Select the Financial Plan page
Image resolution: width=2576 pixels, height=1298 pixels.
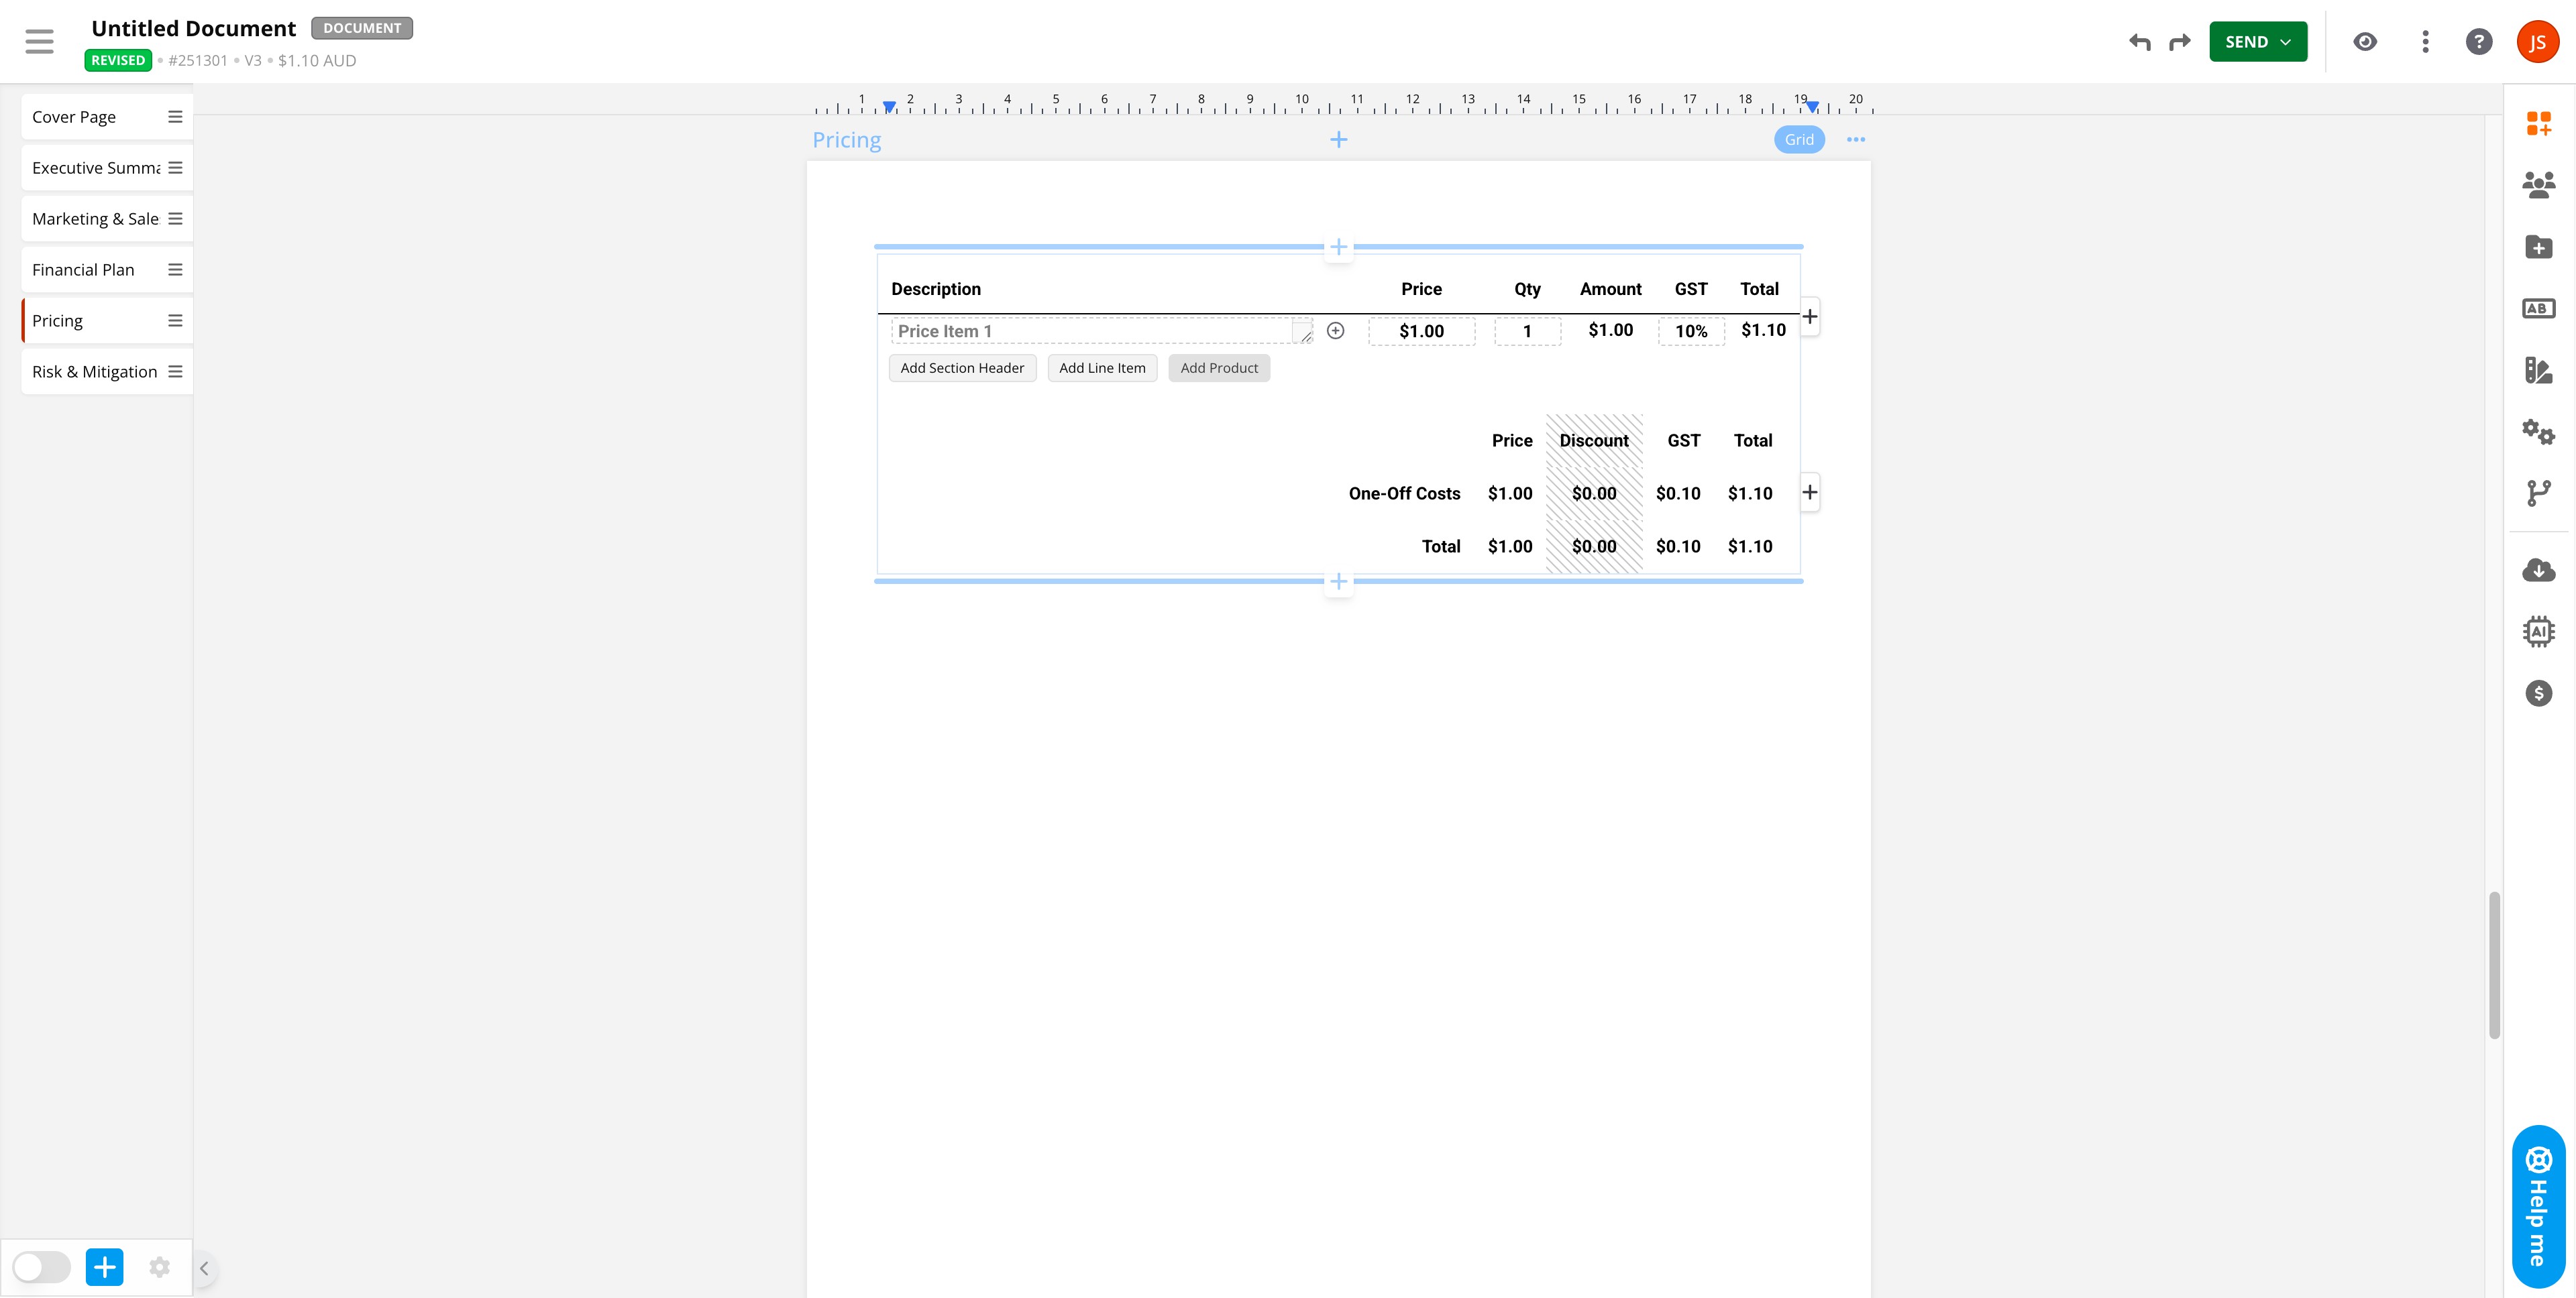pyautogui.click(x=84, y=270)
